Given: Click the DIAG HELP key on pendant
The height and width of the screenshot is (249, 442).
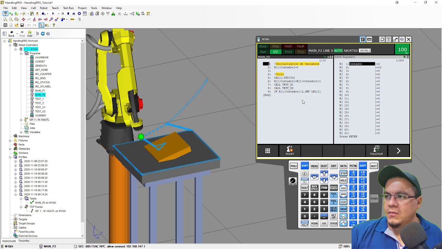Looking at the screenshot, I should (305, 223).
